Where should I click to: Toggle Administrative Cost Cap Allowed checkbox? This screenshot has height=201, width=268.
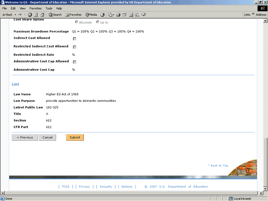click(75, 62)
